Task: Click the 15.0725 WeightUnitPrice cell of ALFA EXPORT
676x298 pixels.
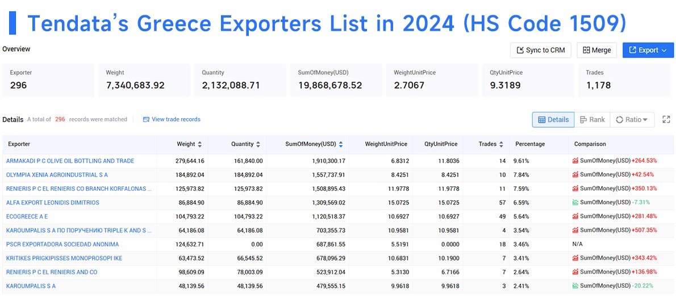Action: 397,203
